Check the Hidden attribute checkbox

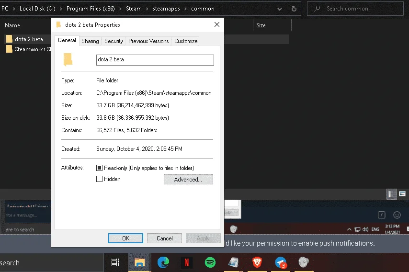tap(99, 179)
